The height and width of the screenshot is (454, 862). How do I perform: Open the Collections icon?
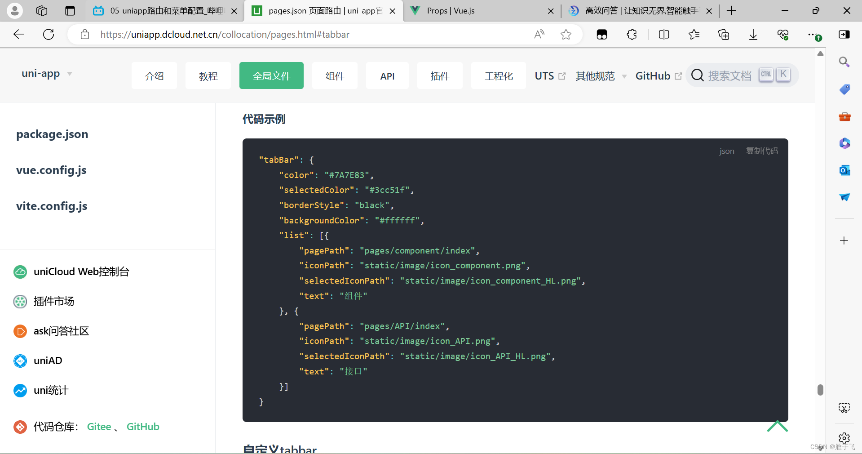(724, 35)
